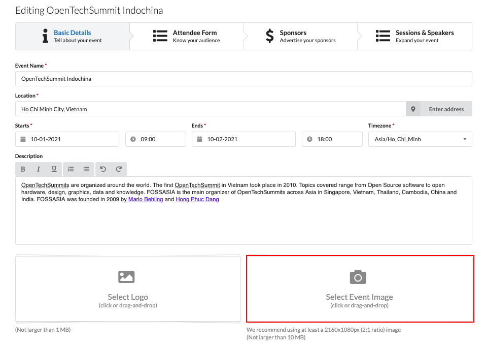Select the Ends date field

[244, 139]
